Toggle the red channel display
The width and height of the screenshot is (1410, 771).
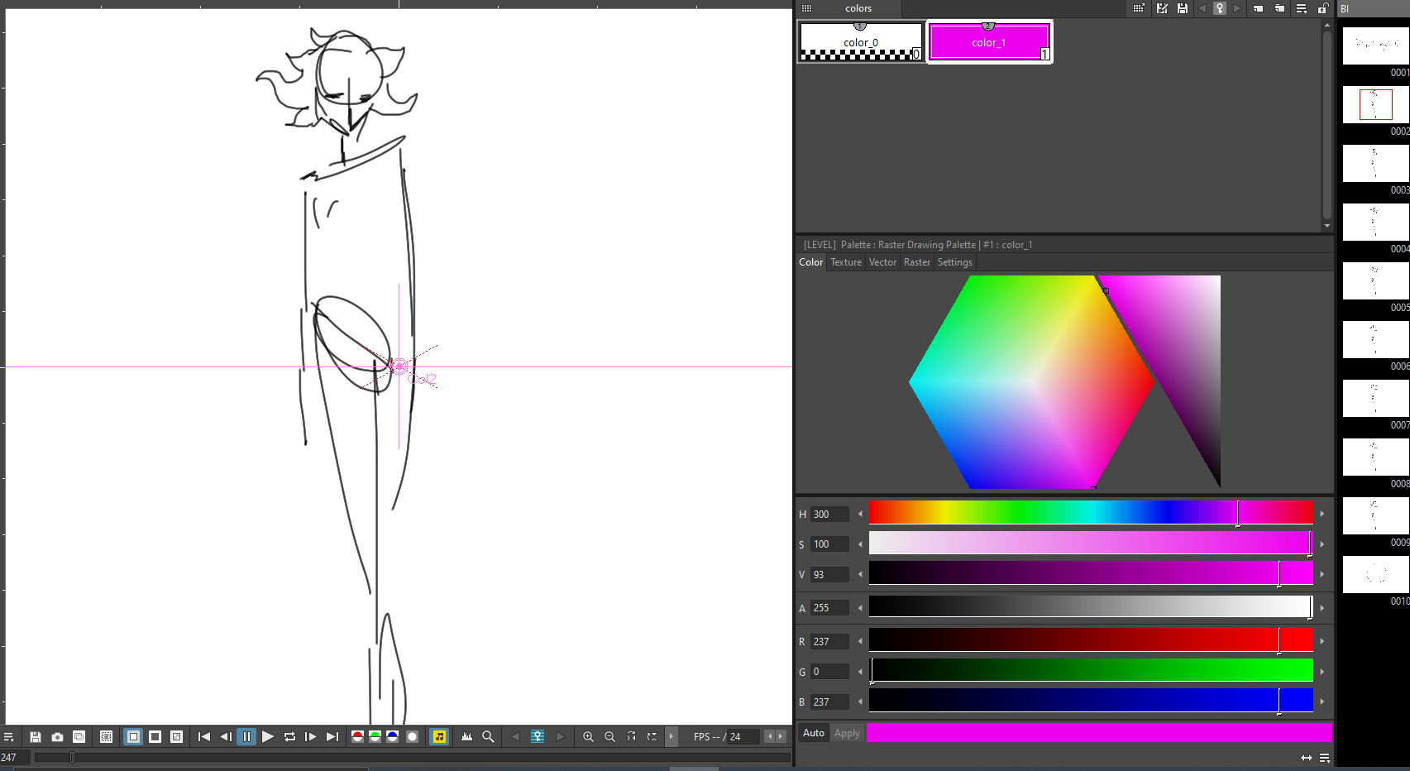click(x=356, y=736)
